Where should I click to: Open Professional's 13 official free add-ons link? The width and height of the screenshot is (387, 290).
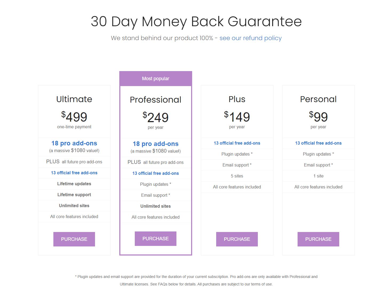156,173
